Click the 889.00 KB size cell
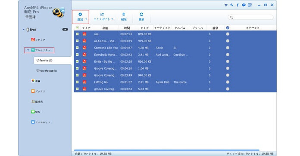 (145, 34)
